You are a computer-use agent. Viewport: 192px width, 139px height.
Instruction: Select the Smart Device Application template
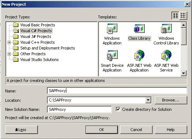click(112, 61)
